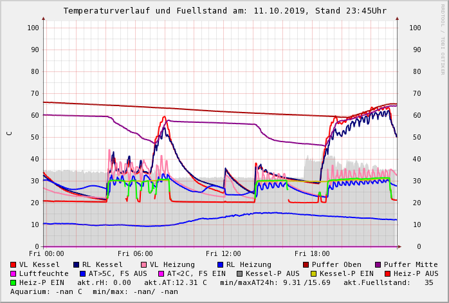Screen dimensions: 449x303
Task: Click the purple Puffer Mitte legend swatch
Action: [x=377, y=264]
